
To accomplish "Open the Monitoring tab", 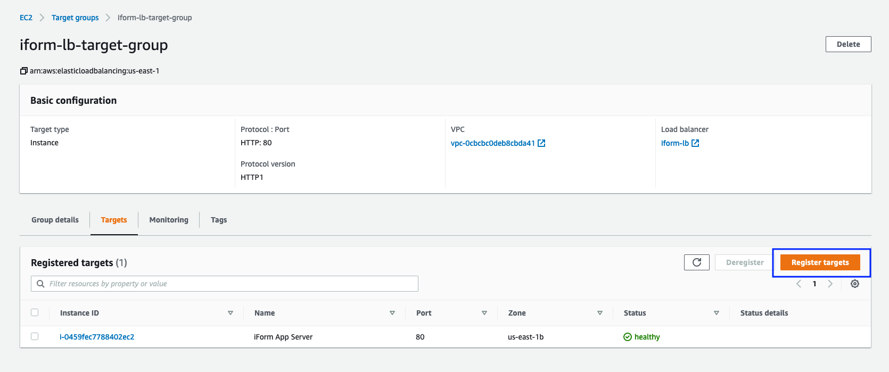I will (169, 220).
